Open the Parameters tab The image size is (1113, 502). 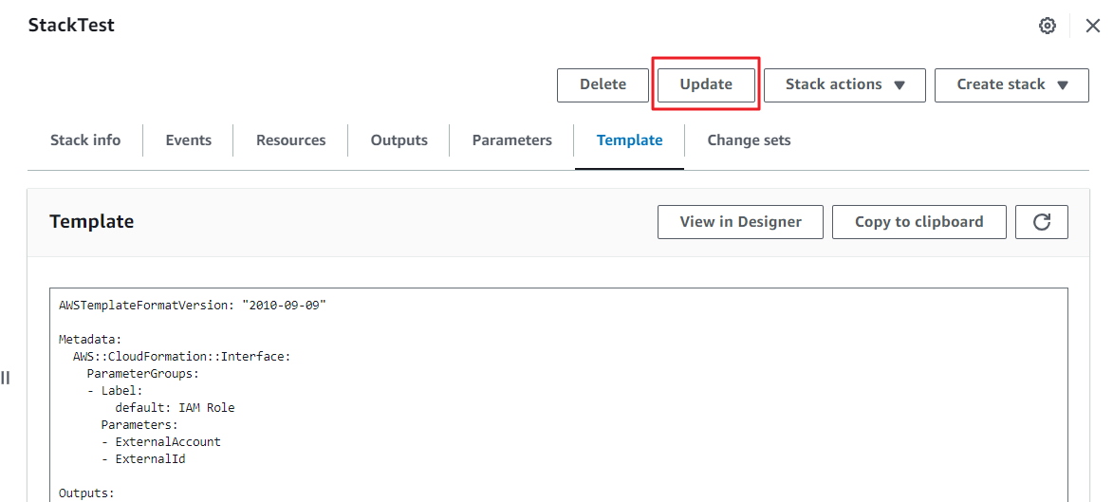click(511, 140)
